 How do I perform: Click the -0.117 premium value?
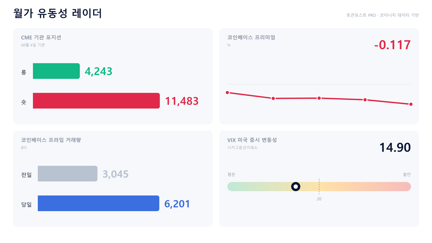[393, 45]
